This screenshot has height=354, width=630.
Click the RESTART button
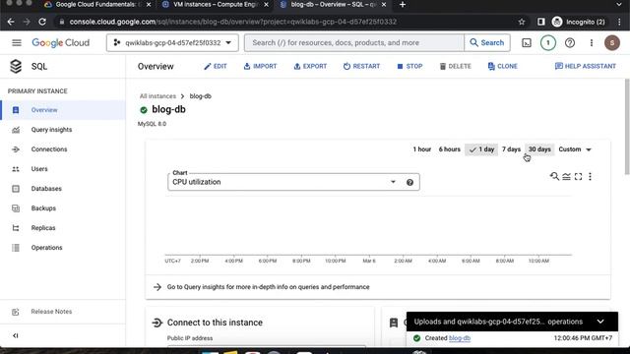click(x=361, y=66)
